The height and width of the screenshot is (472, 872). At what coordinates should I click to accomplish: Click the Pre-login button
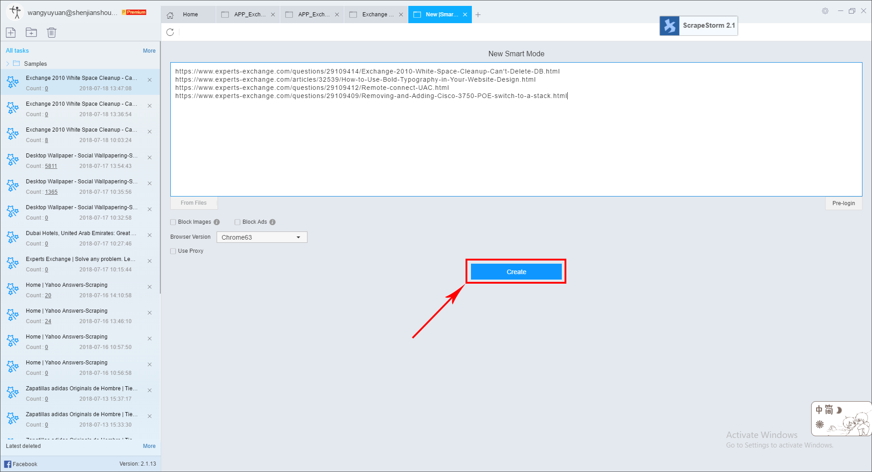843,203
